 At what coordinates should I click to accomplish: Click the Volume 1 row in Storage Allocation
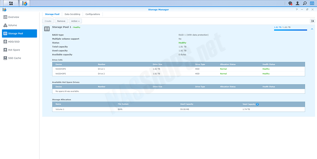point(178,109)
